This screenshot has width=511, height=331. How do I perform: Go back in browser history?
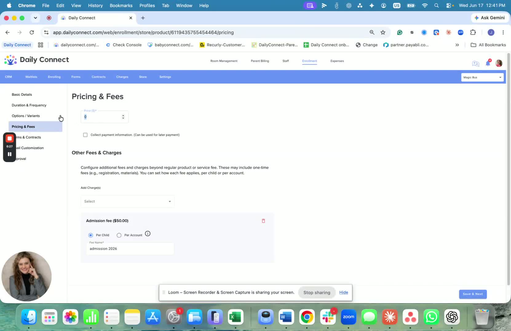[7, 32]
